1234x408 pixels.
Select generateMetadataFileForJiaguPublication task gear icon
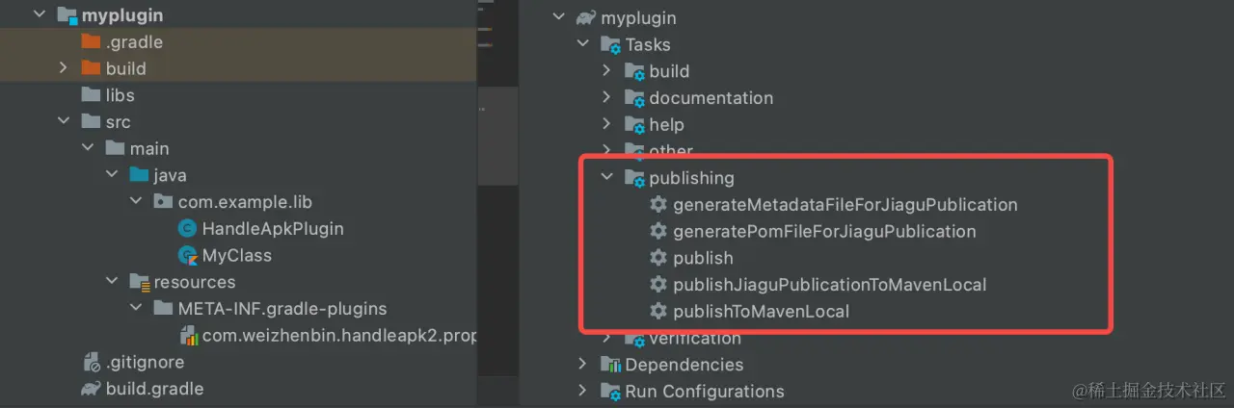pyautogui.click(x=658, y=204)
